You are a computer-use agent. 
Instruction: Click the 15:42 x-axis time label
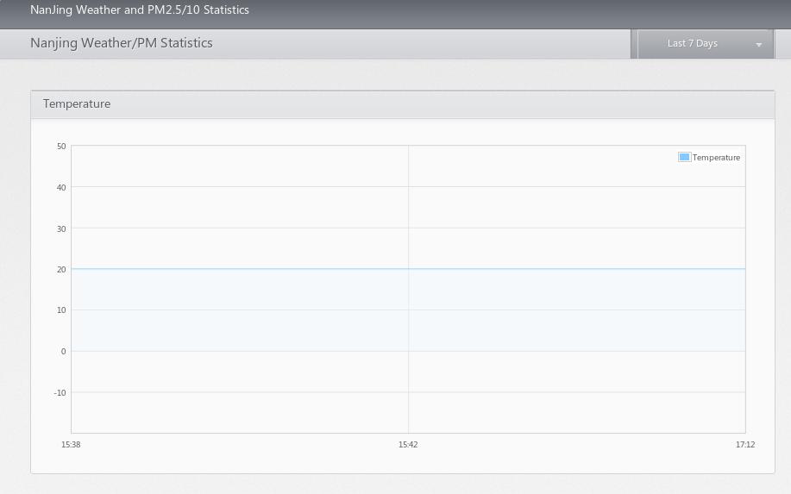(408, 445)
